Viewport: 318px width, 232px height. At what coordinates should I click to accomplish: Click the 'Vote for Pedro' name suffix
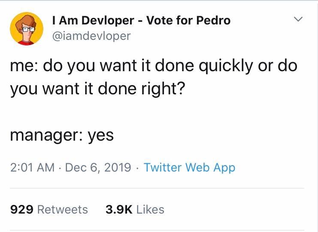tap(188, 20)
